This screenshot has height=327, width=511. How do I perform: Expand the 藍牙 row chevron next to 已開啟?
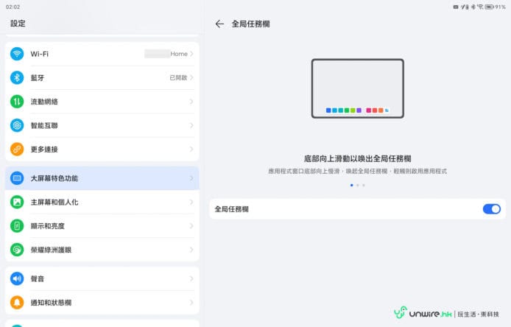[191, 77]
